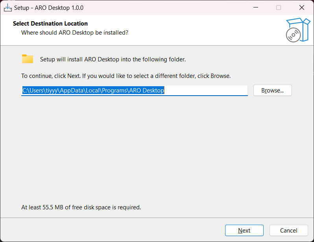Click 'Setup will install ARO Desktop' text

point(113,59)
